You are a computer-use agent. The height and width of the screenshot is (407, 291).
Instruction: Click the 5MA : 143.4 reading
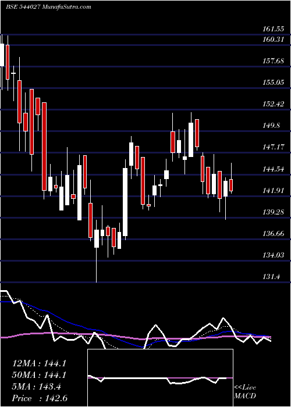point(37,387)
